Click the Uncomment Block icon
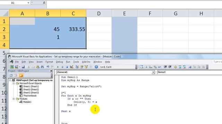The image size is (222, 124). click(x=184, y=67)
